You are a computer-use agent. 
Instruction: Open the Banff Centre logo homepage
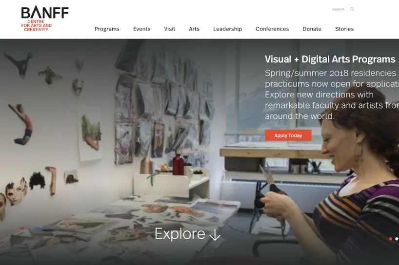click(45, 19)
